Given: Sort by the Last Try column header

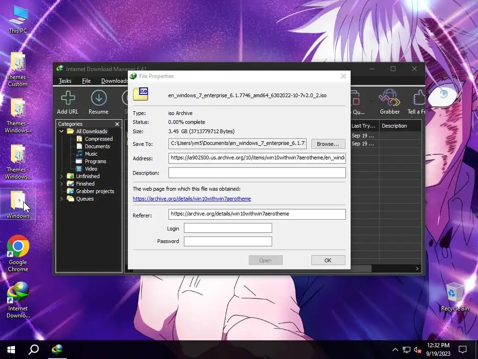Looking at the screenshot, I should click(x=365, y=126).
